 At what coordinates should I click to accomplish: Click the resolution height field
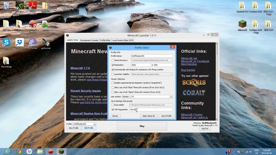(163, 65)
